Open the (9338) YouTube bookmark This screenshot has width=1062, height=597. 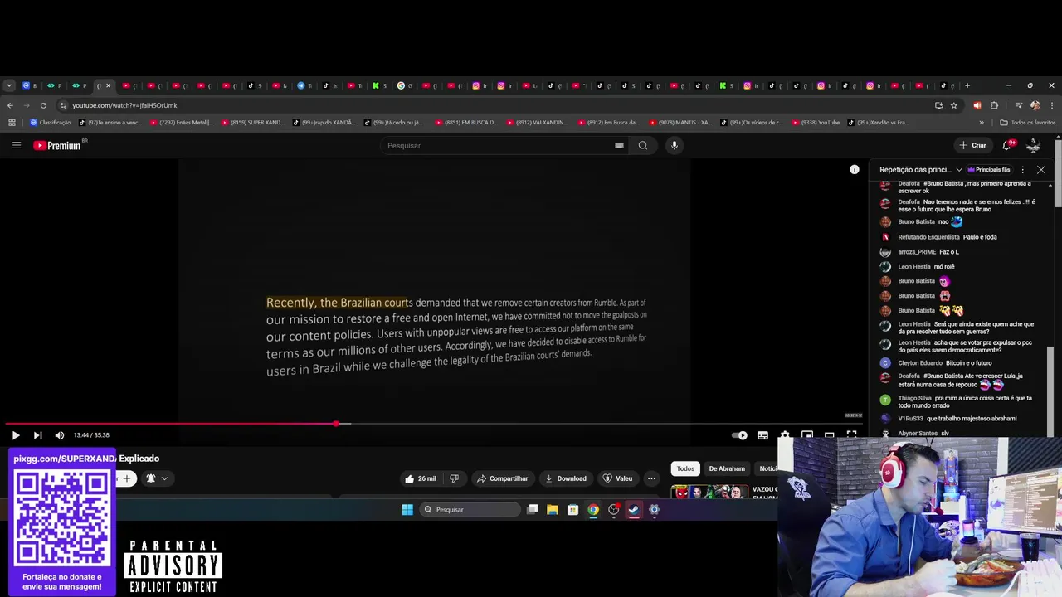tap(816, 123)
